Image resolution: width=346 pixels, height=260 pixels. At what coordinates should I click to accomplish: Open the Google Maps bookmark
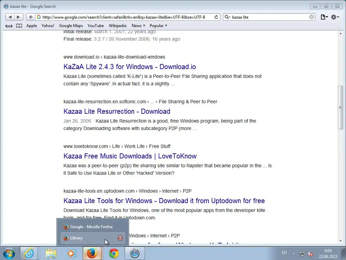click(71, 26)
